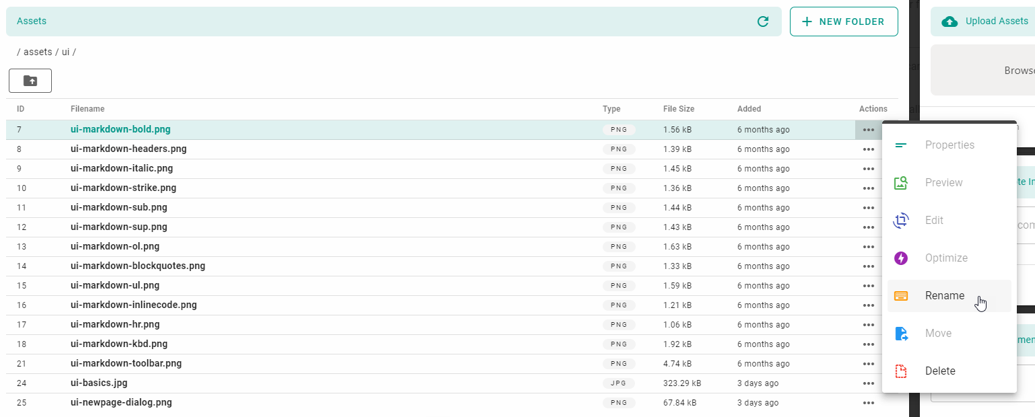1035x417 pixels.
Task: Click the blue Move file icon
Action: [x=900, y=334]
